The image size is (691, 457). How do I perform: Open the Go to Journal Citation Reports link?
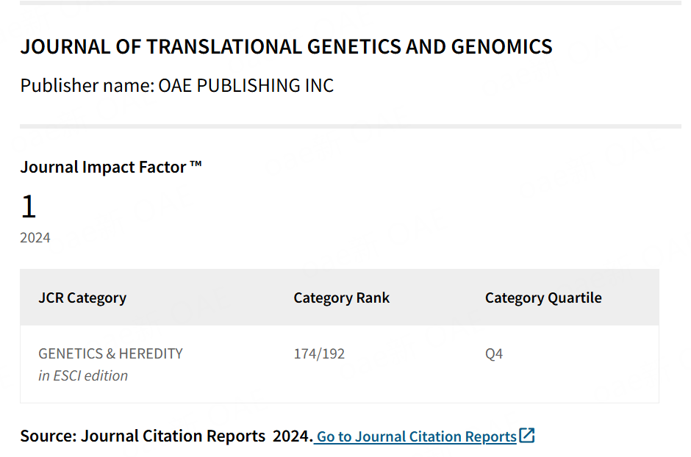coord(417,436)
